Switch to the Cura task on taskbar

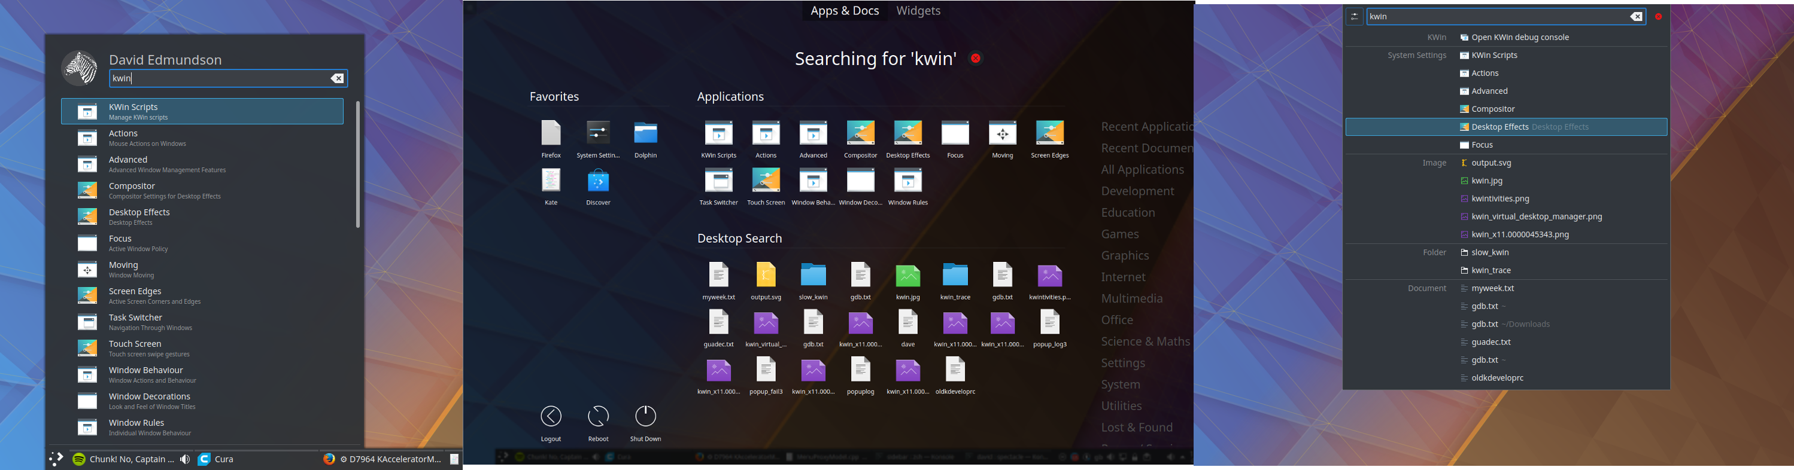[217, 459]
